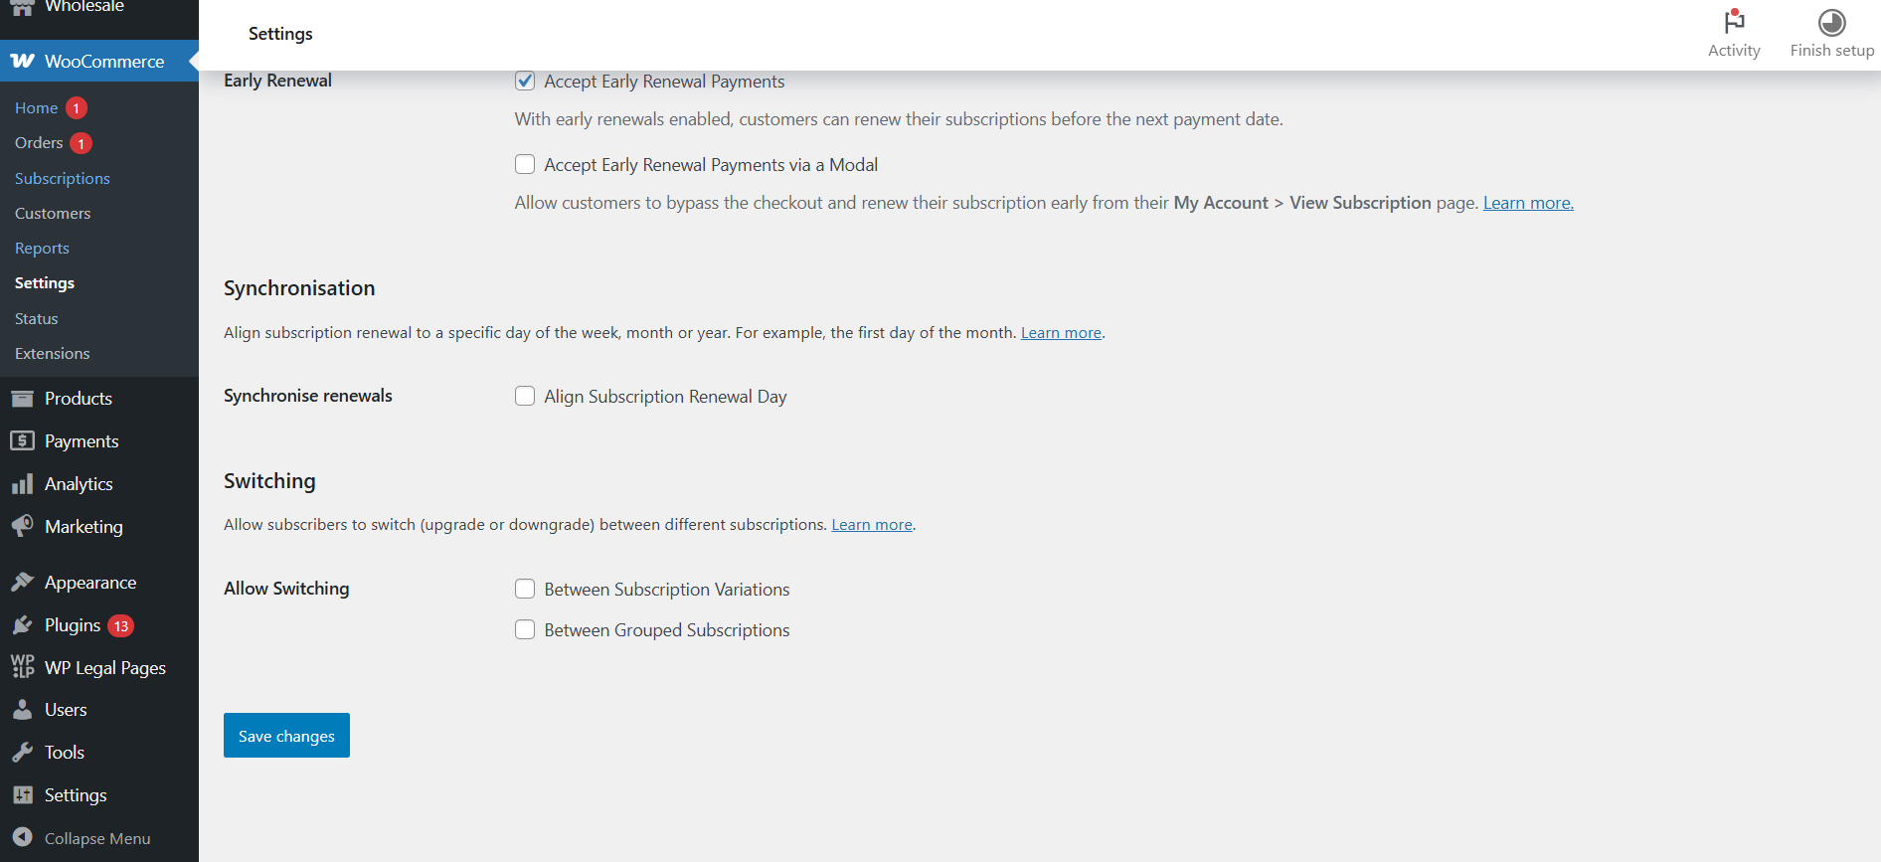This screenshot has width=1881, height=862.
Task: Click the Appearance paintbrush icon
Action: pyautogui.click(x=22, y=583)
